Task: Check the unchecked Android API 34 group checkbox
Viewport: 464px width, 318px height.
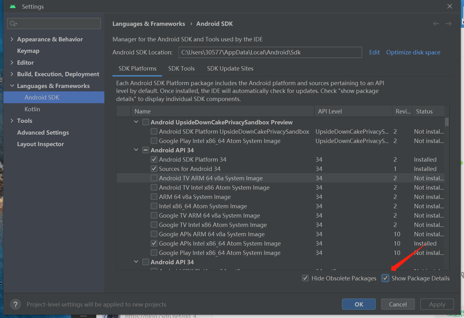Action: [x=145, y=262]
